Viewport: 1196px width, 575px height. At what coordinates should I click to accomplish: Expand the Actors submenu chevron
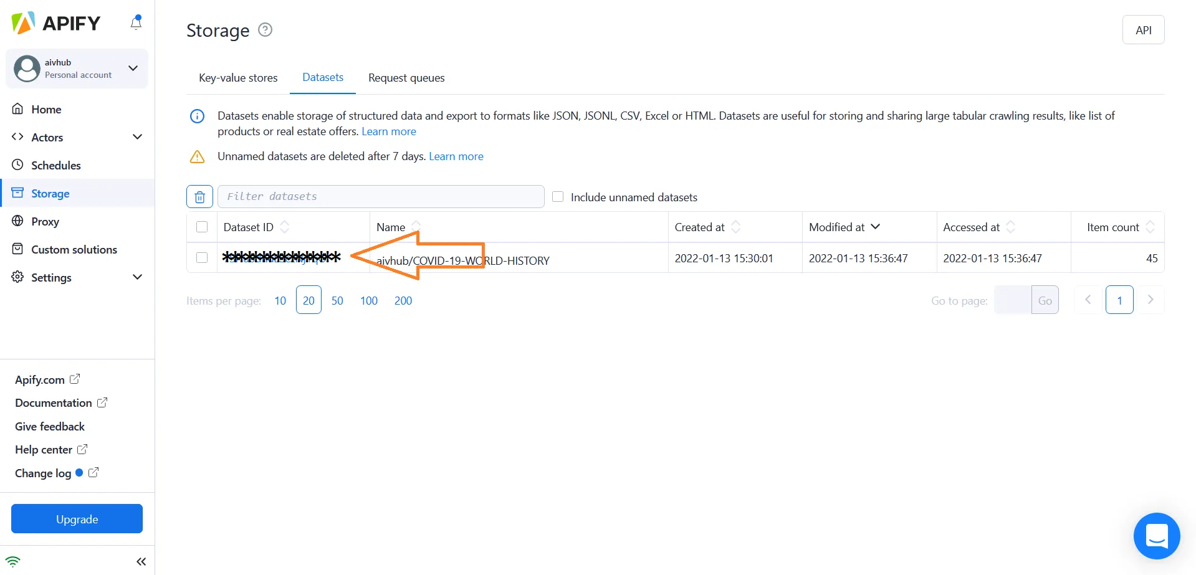point(138,137)
